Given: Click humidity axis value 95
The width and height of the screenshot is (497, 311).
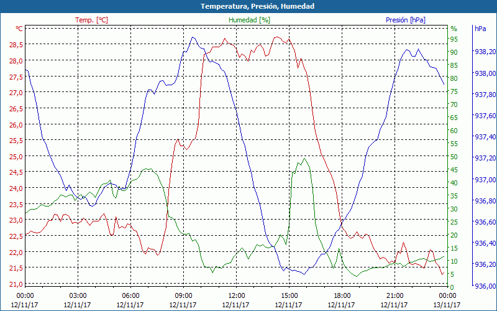Looking at the screenshot, I should (454, 39).
